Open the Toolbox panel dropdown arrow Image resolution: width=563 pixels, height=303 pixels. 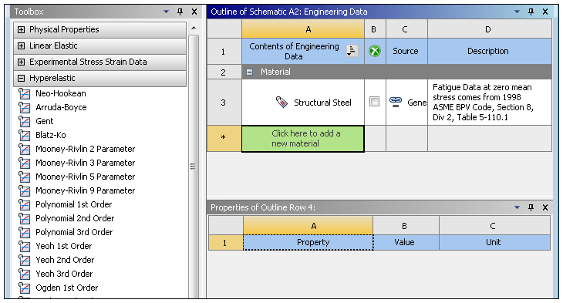pyautogui.click(x=166, y=12)
